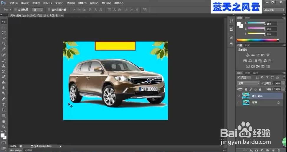The image size is (287, 152).
Task: Open the layer Opacity slider arrow
Action: 283,83
